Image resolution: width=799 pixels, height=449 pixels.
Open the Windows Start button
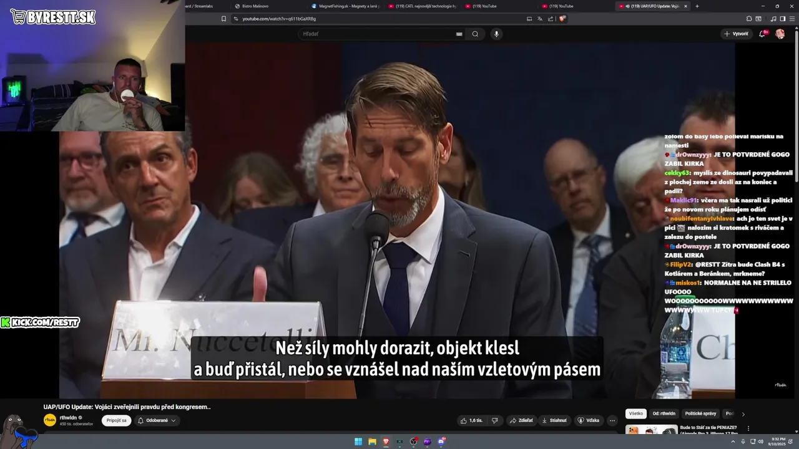pos(358,442)
